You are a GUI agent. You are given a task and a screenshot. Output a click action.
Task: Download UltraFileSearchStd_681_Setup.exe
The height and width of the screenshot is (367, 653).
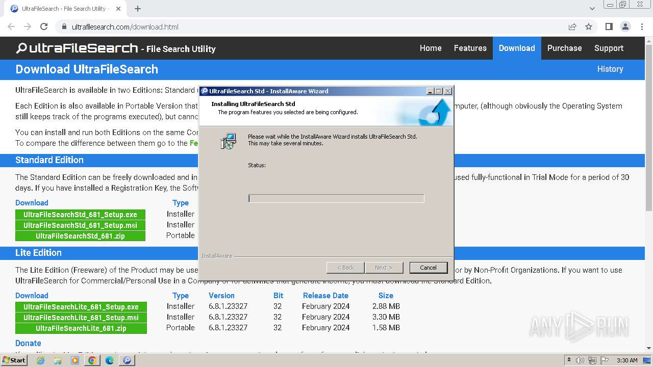[80, 215]
